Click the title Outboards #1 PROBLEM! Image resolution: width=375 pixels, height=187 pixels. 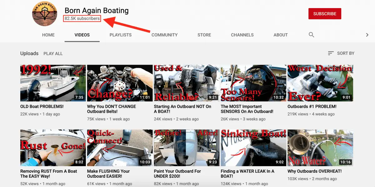(x=312, y=107)
